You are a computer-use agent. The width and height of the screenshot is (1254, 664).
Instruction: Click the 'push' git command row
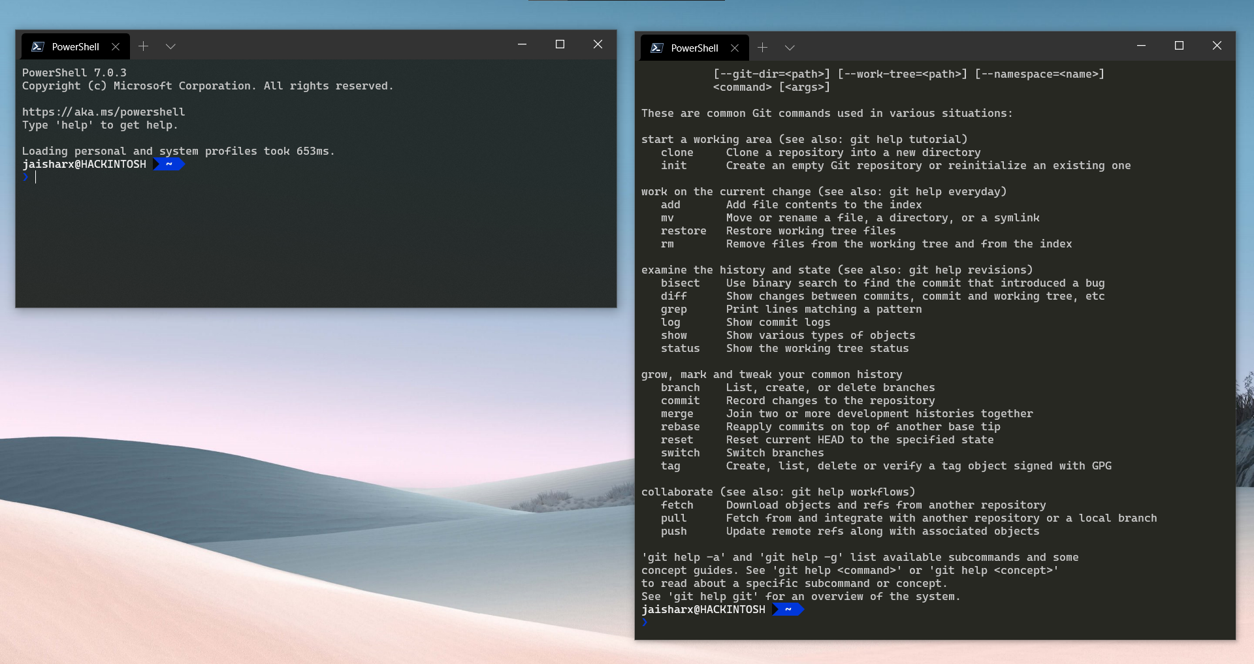click(x=850, y=531)
